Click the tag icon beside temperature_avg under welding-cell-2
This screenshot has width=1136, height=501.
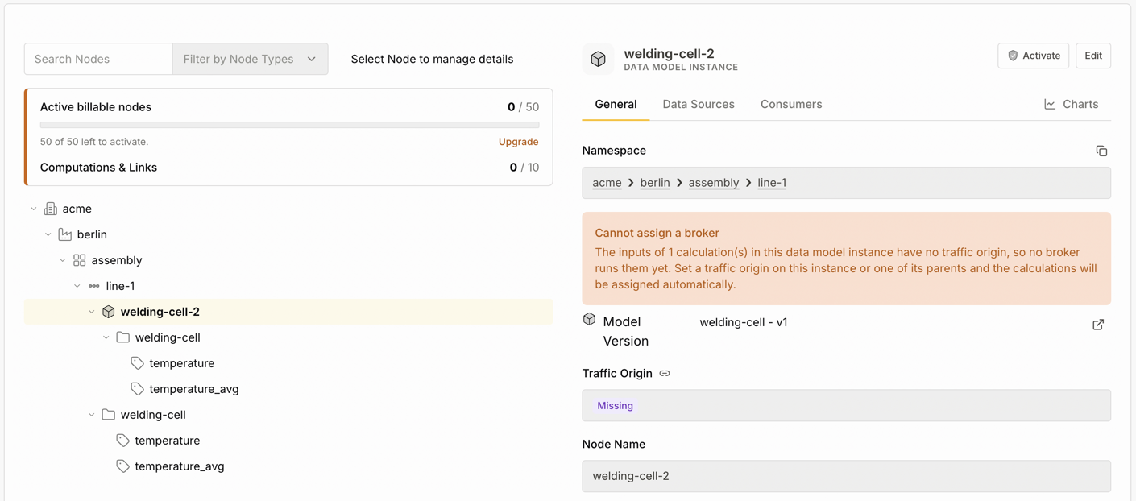[x=138, y=389]
